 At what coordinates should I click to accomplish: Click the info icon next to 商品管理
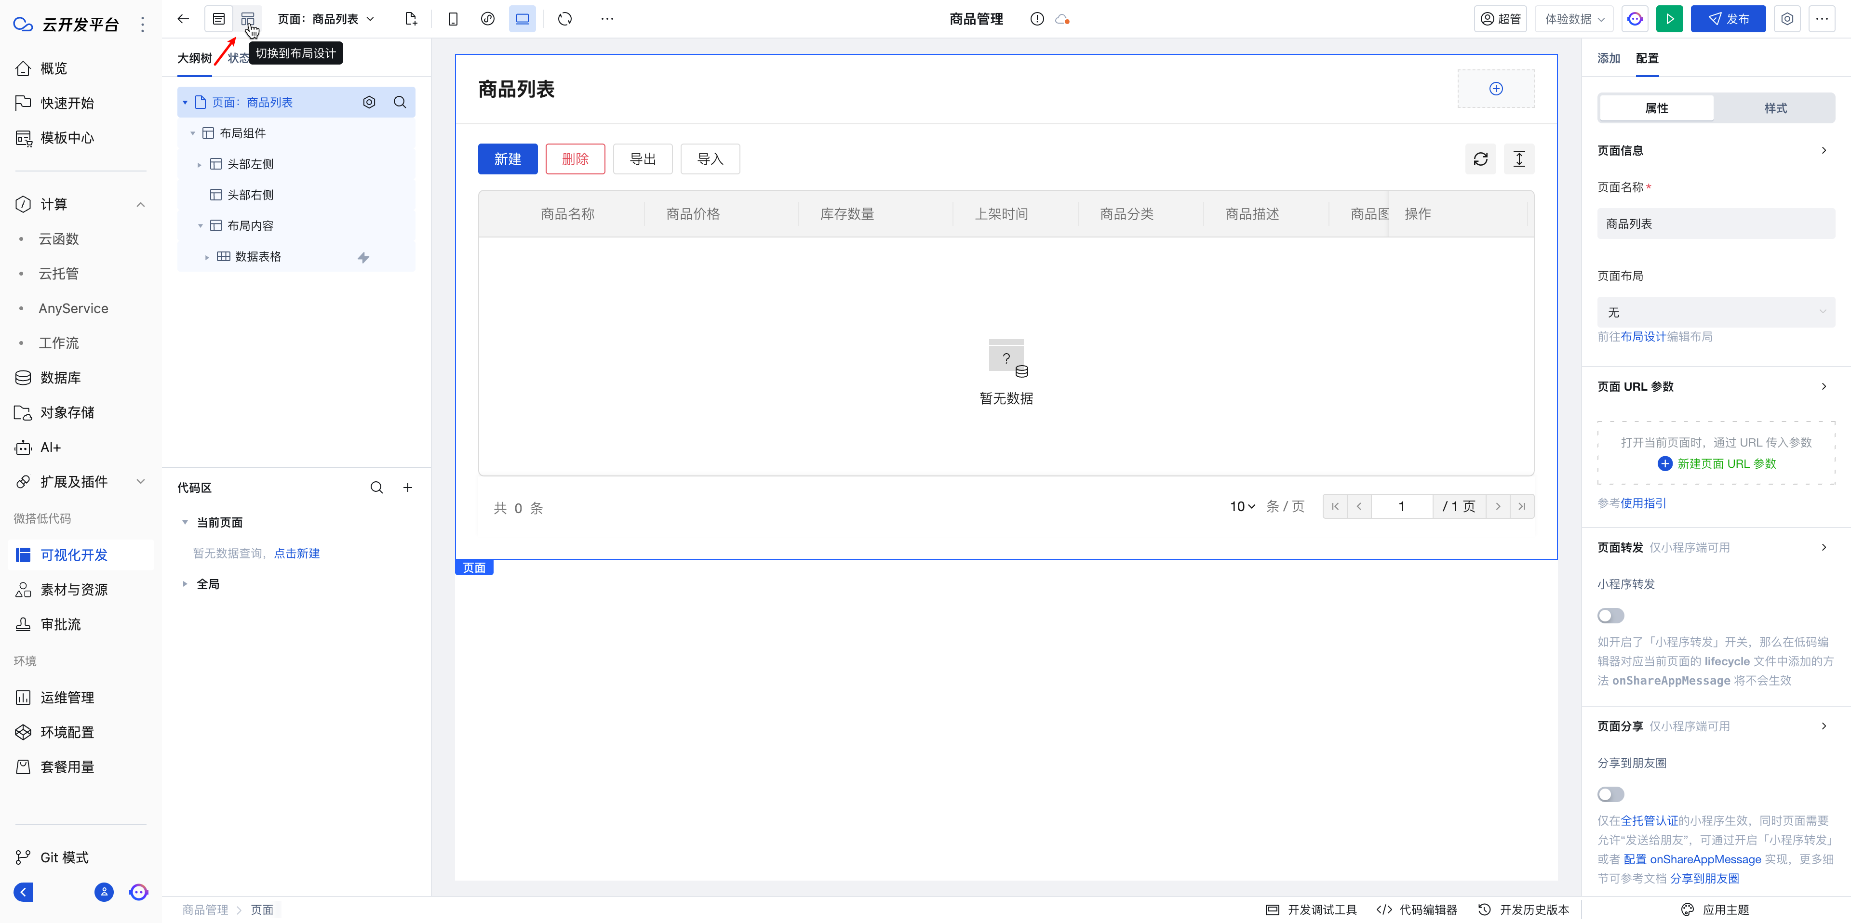point(1036,19)
